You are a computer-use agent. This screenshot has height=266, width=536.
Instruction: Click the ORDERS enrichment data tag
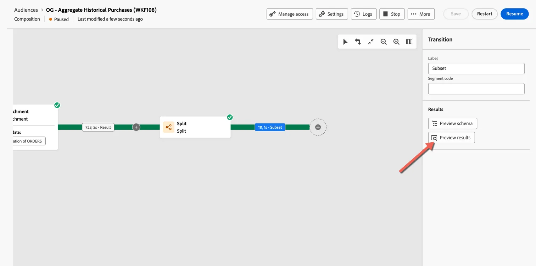29,141
